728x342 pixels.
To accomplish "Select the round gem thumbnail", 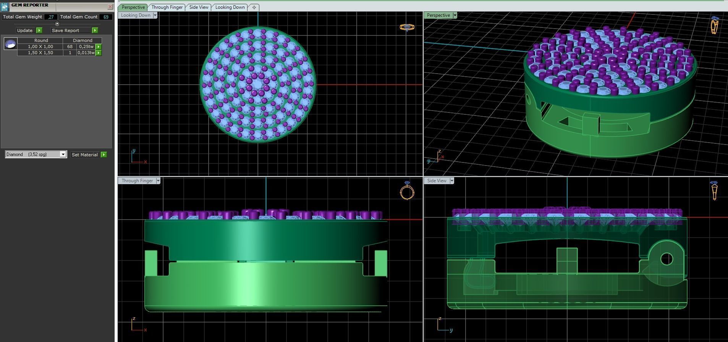I will pyautogui.click(x=10, y=44).
